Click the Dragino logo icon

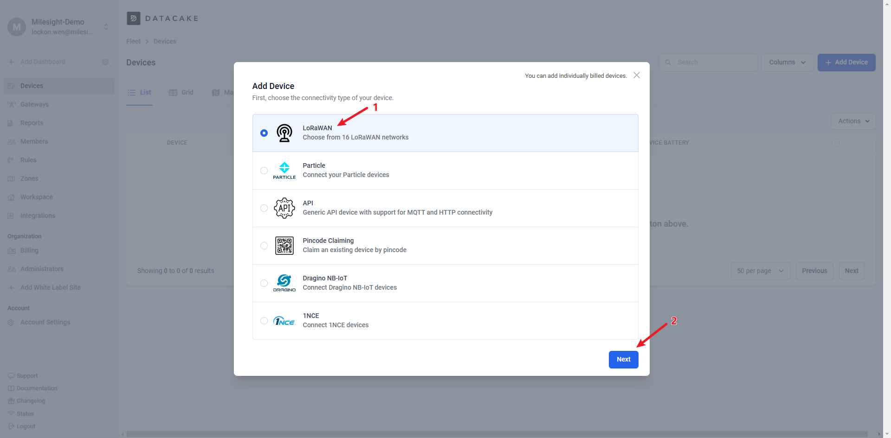click(x=284, y=283)
